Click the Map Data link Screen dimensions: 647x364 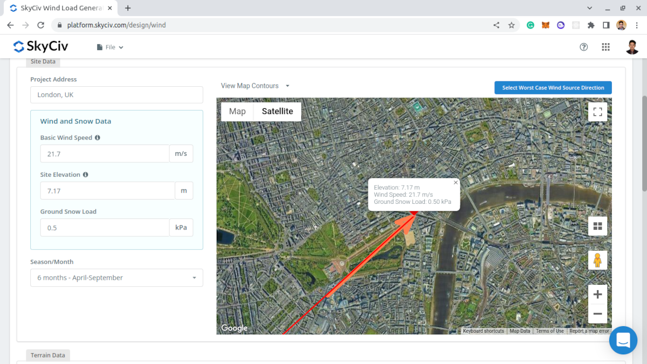point(520,331)
